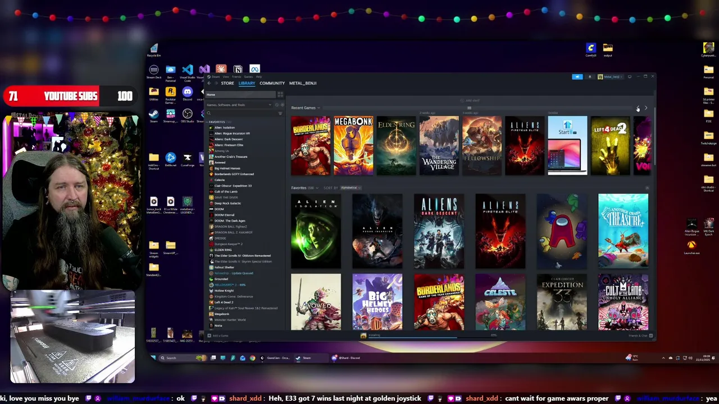
Task: Open Celeste cover in Favorites
Action: (500, 302)
